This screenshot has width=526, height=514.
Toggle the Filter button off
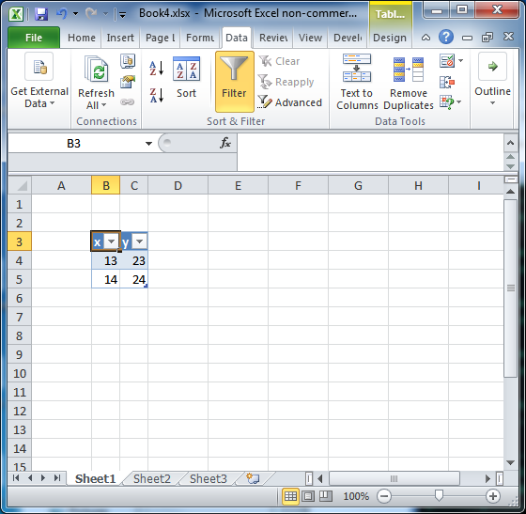(x=235, y=82)
